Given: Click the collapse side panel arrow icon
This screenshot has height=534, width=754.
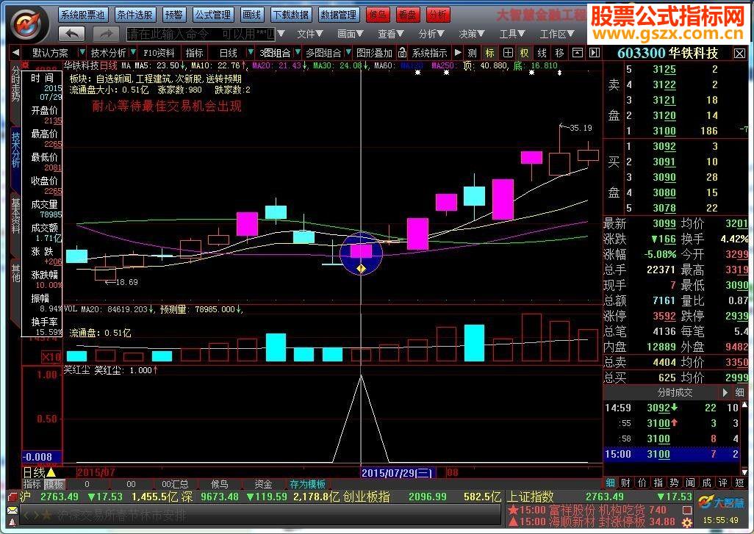Looking at the screenshot, I should point(595,52).
